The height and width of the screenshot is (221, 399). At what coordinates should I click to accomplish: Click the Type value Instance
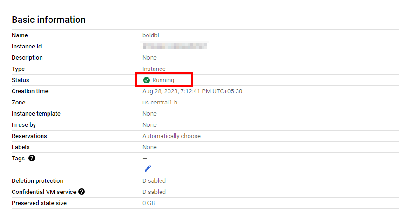tap(154, 69)
